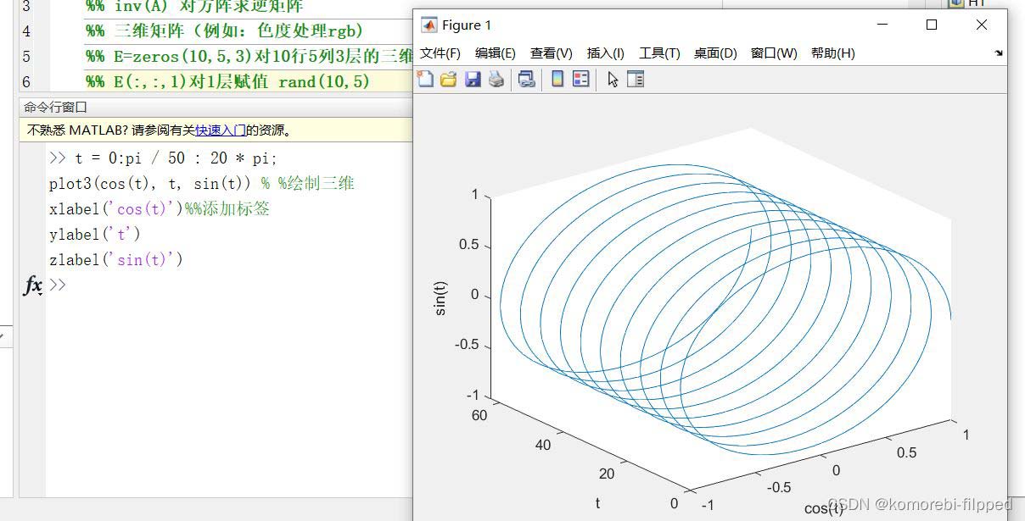The height and width of the screenshot is (521, 1025).
Task: Click the fx function browser icon
Action: (32, 285)
